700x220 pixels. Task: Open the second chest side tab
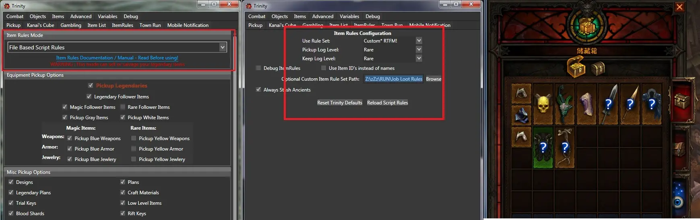click(x=679, y=150)
